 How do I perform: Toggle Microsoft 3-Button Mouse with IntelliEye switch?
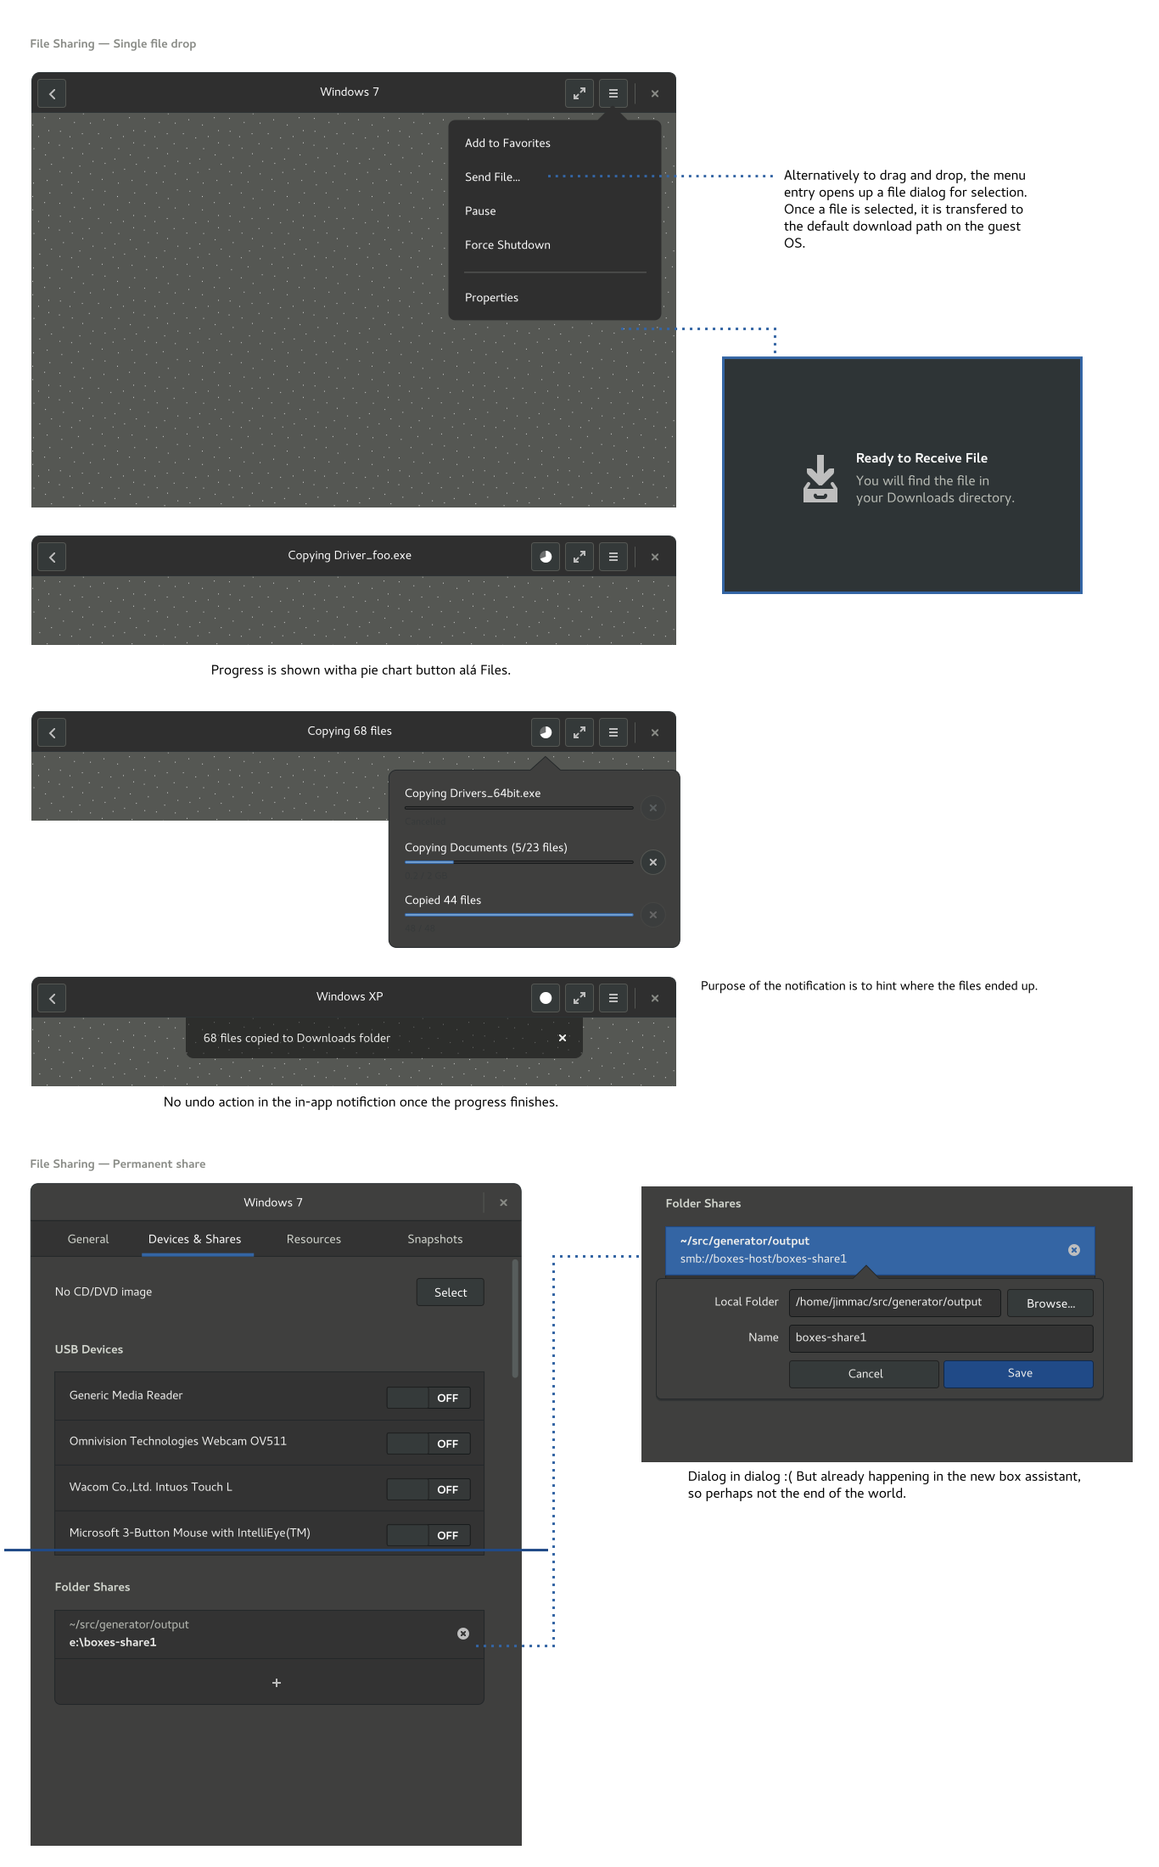428,1535
